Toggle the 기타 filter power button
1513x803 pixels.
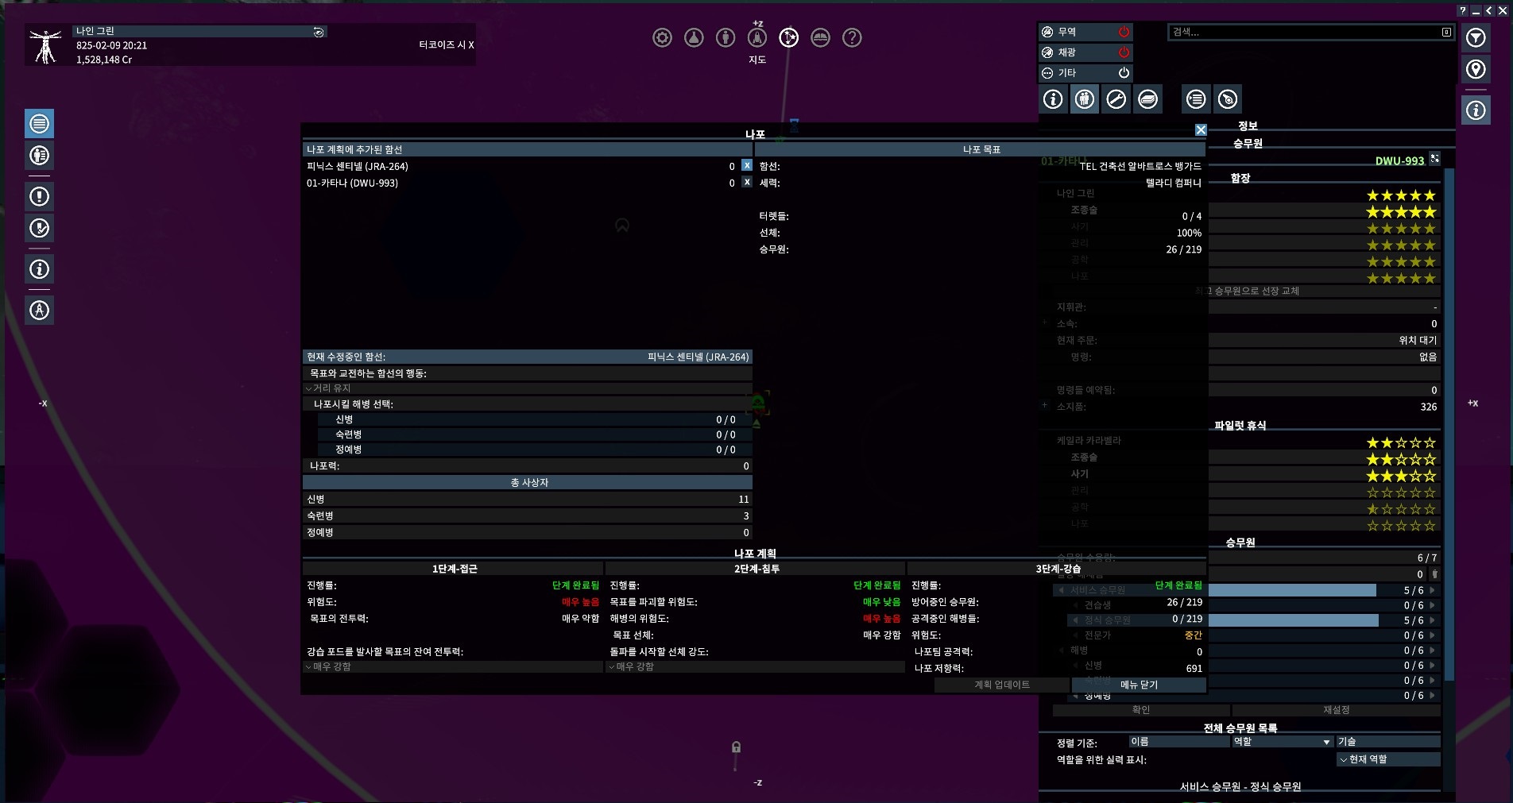click(1124, 73)
